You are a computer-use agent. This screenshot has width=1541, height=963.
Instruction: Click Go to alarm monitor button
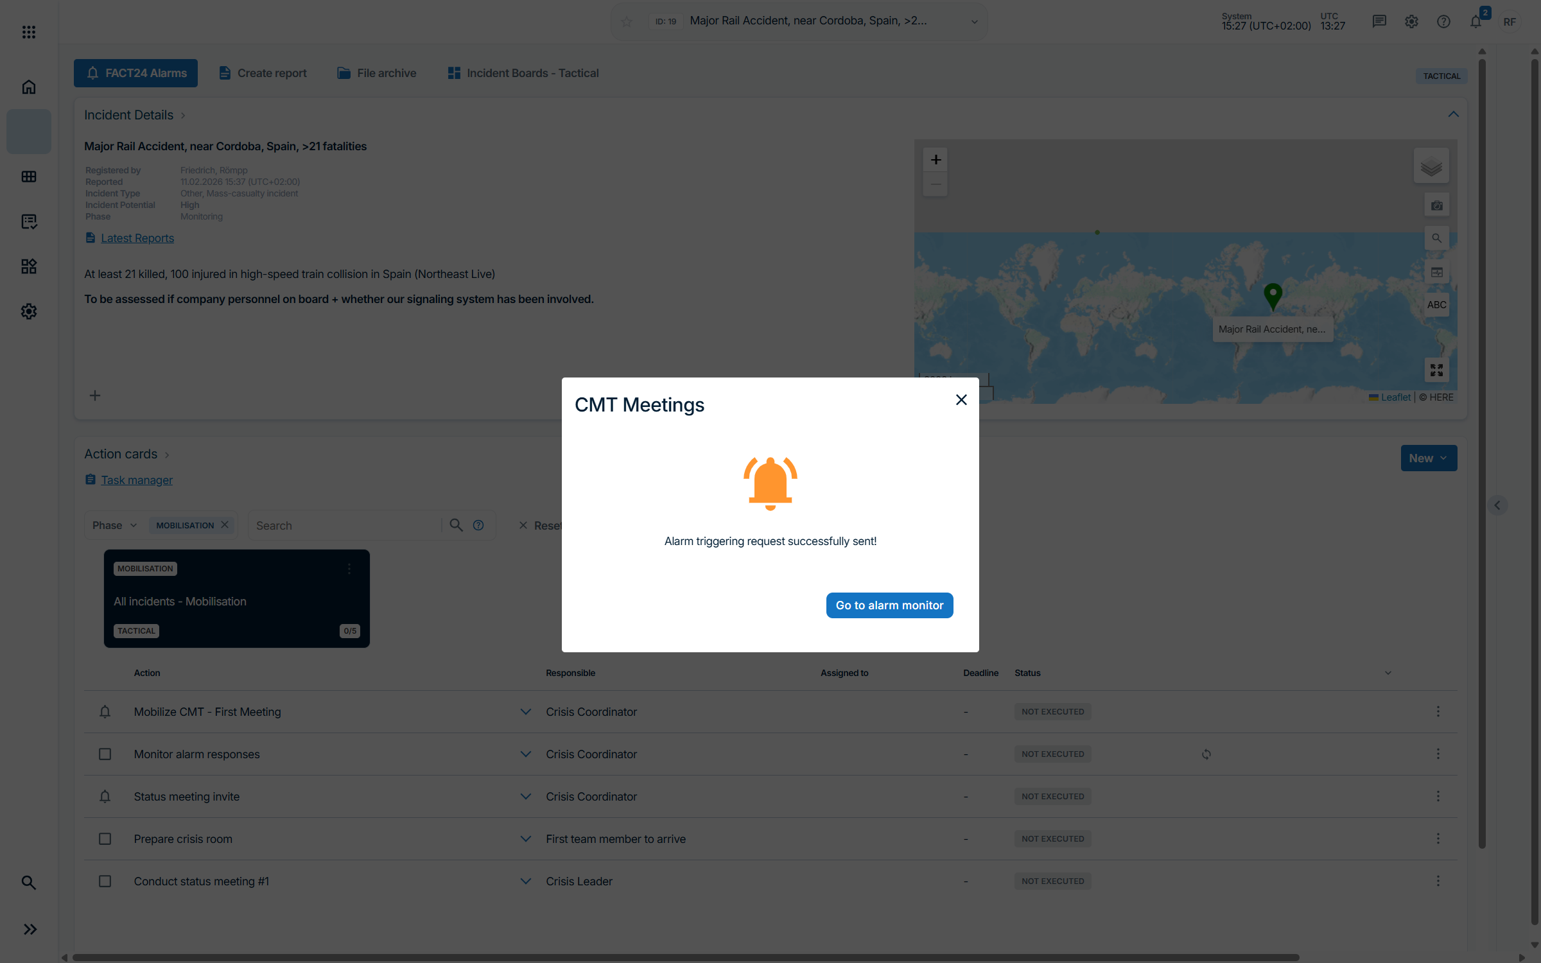click(x=889, y=605)
